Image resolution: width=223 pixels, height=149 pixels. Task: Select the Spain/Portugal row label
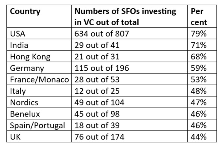[37, 125]
